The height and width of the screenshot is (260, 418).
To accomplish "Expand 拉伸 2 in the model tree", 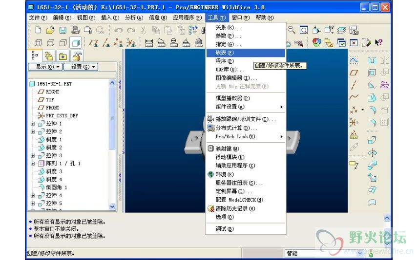I will pos(33,131).
